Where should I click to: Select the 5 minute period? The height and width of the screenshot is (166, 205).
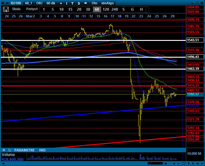click(53, 9)
